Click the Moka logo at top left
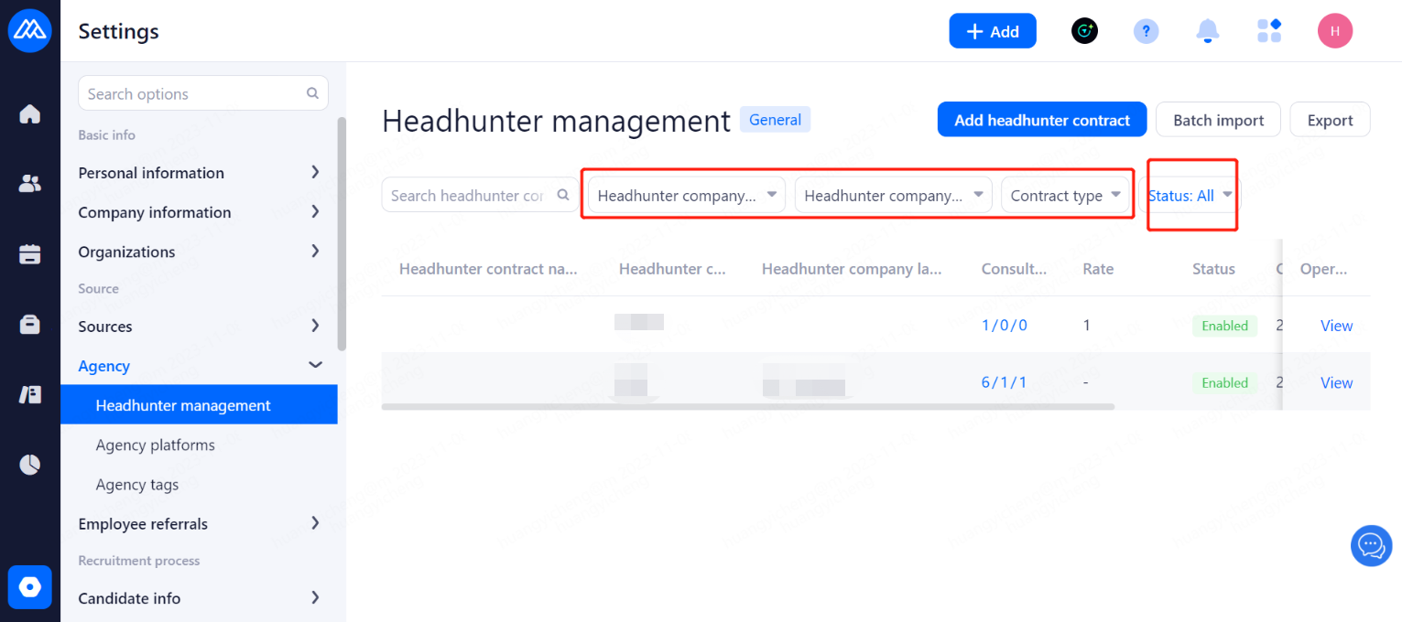Viewport: 1402px width, 622px height. pos(30,31)
